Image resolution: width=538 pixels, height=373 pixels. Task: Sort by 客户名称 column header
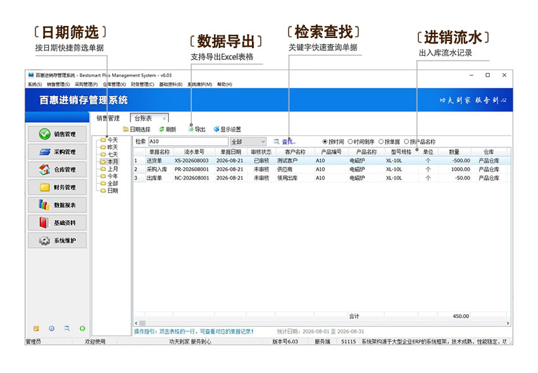click(295, 152)
